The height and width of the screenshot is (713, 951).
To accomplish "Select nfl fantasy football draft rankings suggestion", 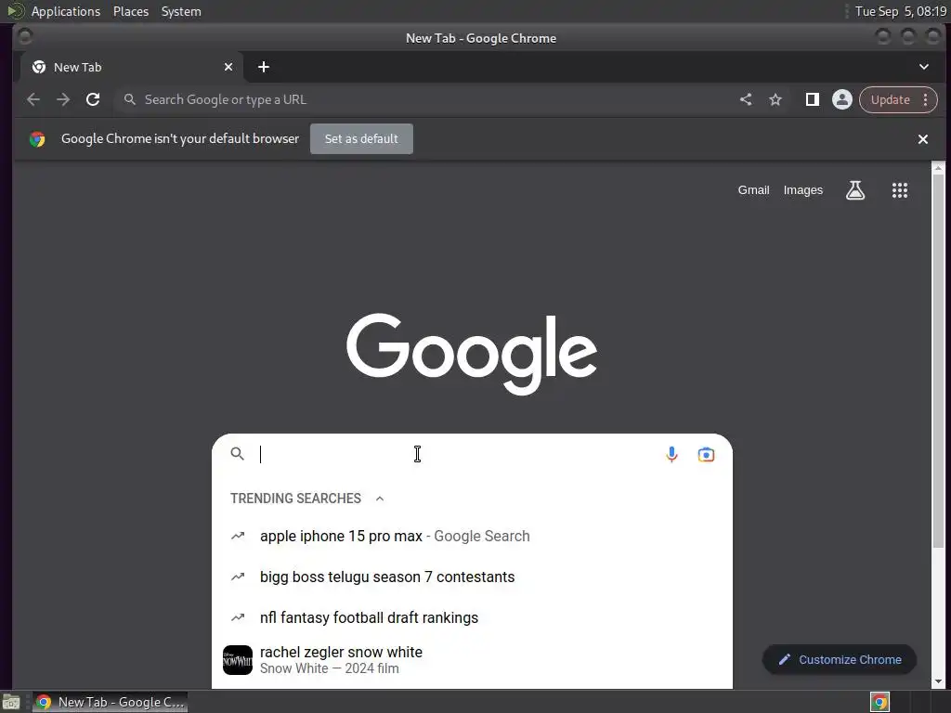I will pos(472,617).
